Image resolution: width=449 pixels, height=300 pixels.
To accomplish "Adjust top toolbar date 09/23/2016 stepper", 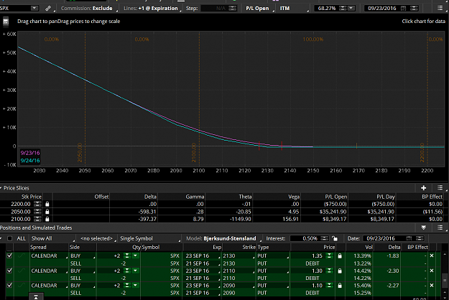I will (414, 9).
